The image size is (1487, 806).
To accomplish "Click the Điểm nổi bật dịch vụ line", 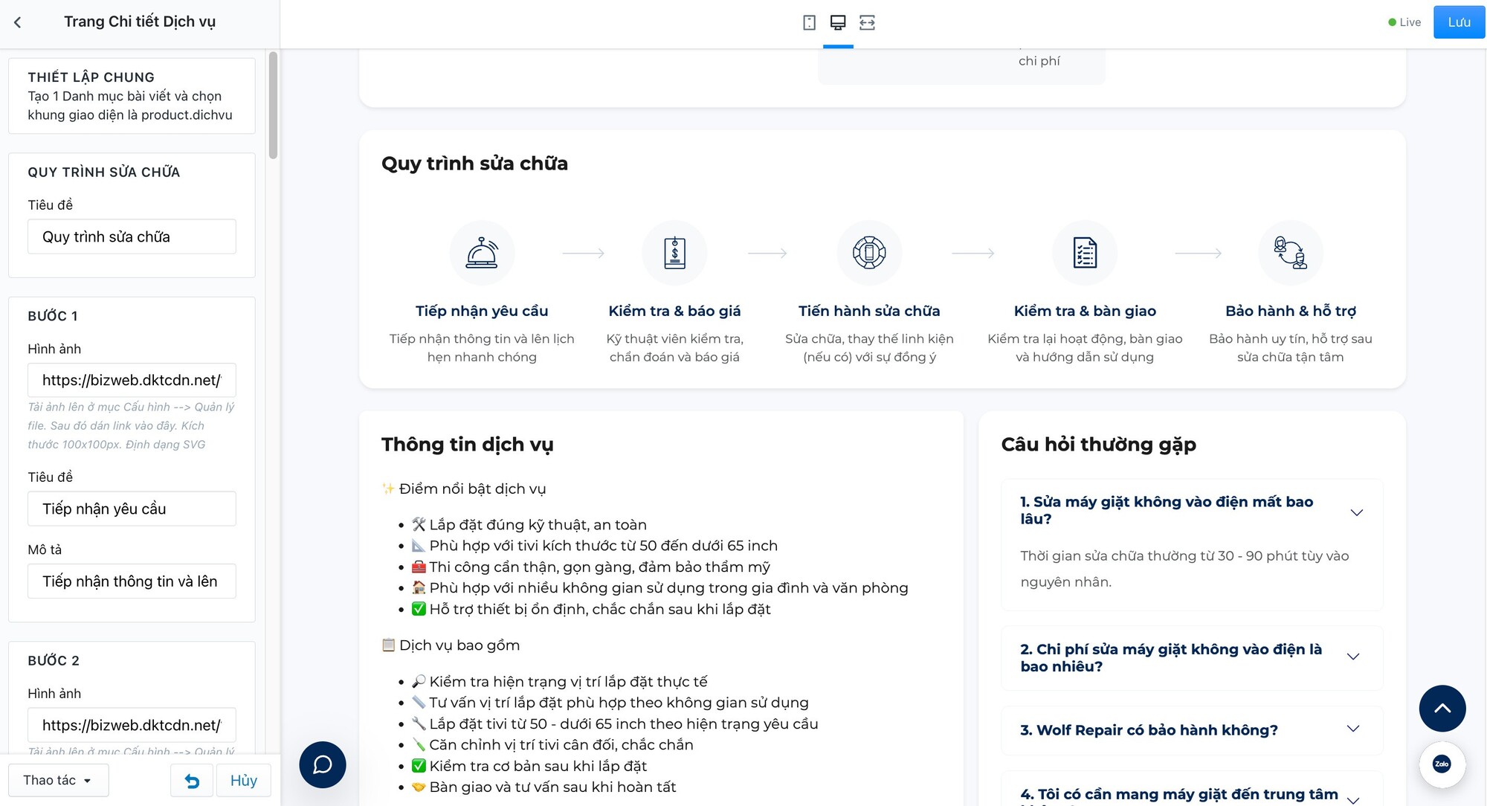I will click(x=464, y=489).
